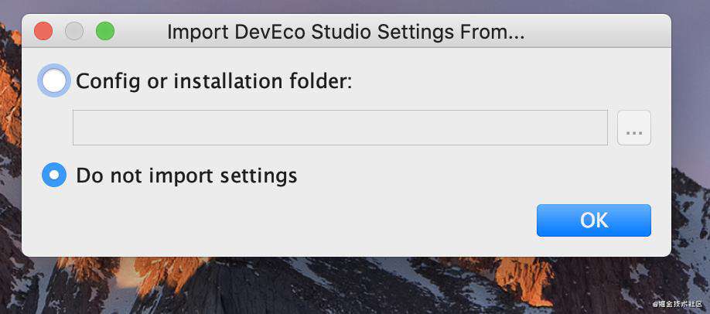710x314 pixels.
Task: Dismiss the settings dialog with the red circle
Action: [43, 31]
